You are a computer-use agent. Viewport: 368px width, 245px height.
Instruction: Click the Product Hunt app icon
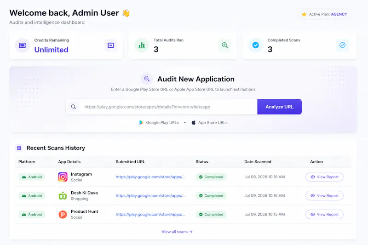pos(63,214)
